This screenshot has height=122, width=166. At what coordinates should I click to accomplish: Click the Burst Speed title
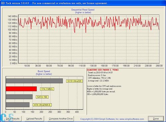pyautogui.click(x=44, y=71)
